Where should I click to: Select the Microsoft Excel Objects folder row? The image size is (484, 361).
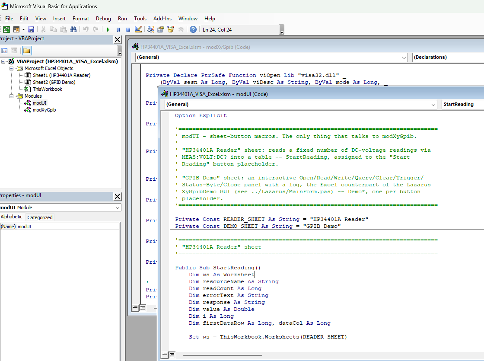tap(49, 68)
